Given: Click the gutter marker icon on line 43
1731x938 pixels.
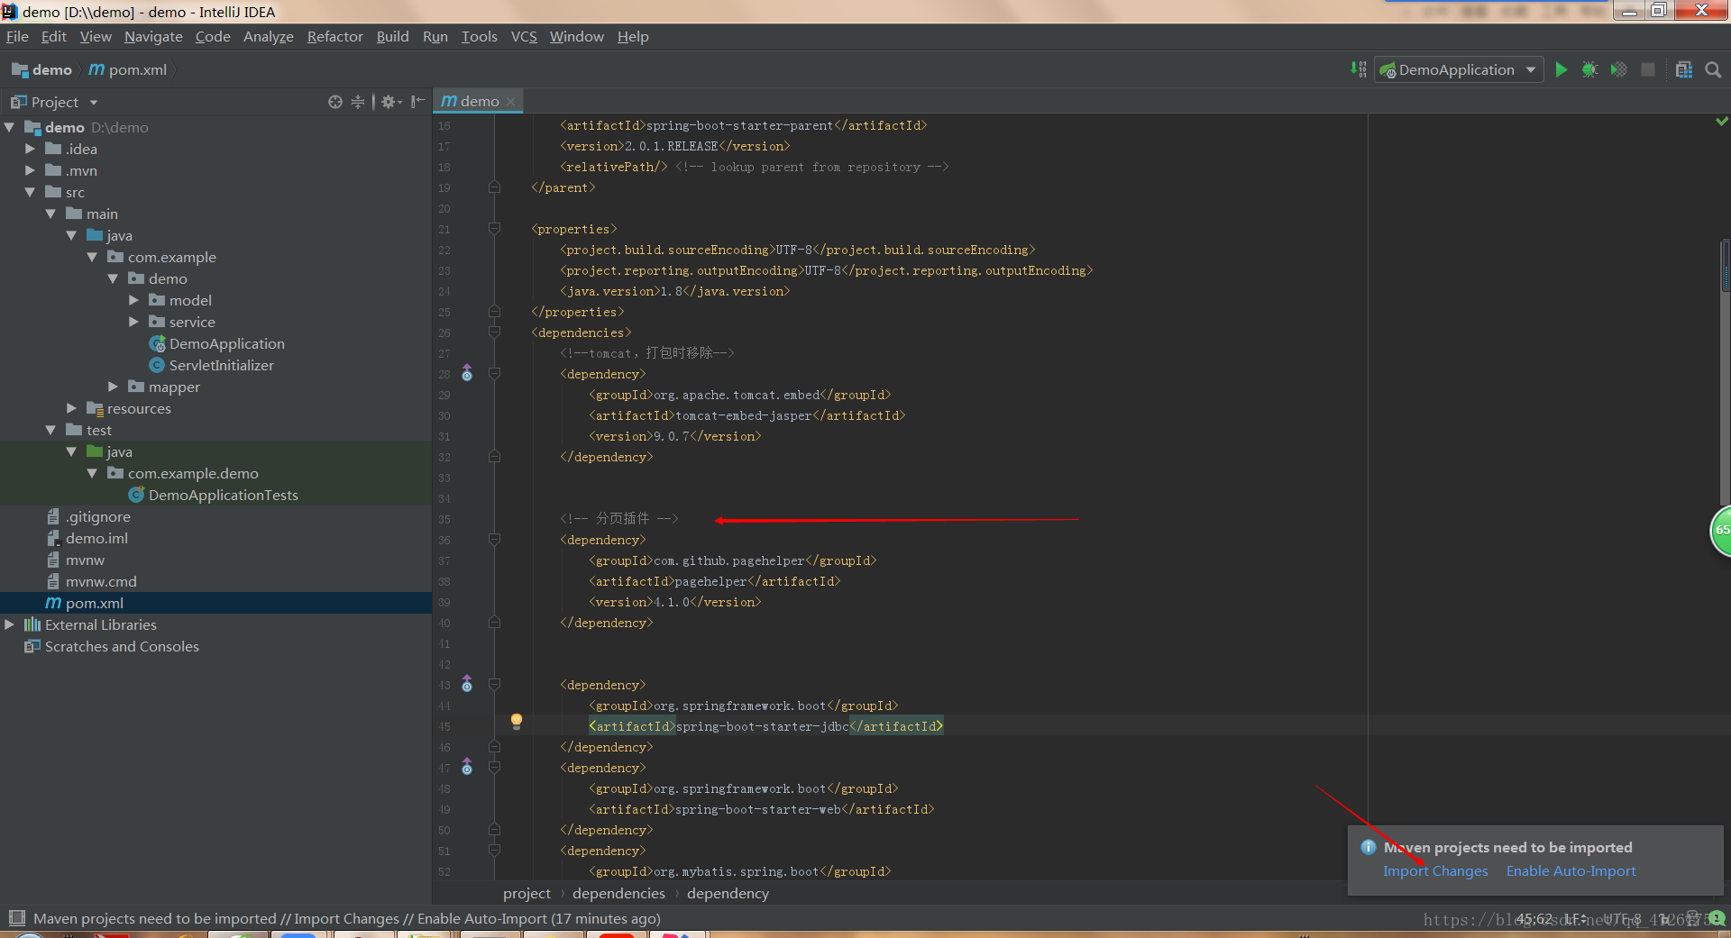Looking at the screenshot, I should (467, 684).
